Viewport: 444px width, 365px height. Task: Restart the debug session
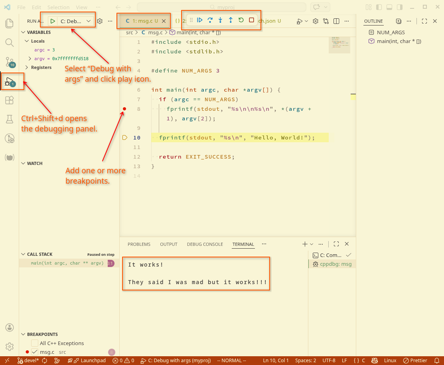click(x=241, y=20)
